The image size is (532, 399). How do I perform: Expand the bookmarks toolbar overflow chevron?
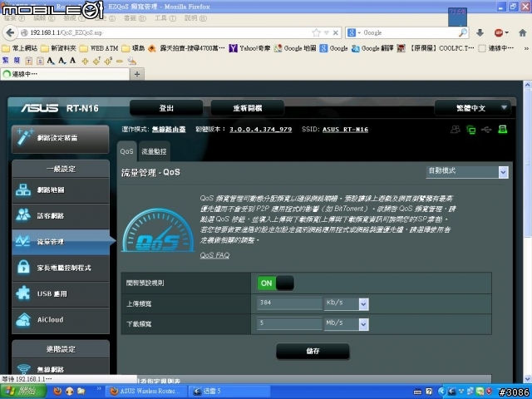pyautogui.click(x=526, y=48)
